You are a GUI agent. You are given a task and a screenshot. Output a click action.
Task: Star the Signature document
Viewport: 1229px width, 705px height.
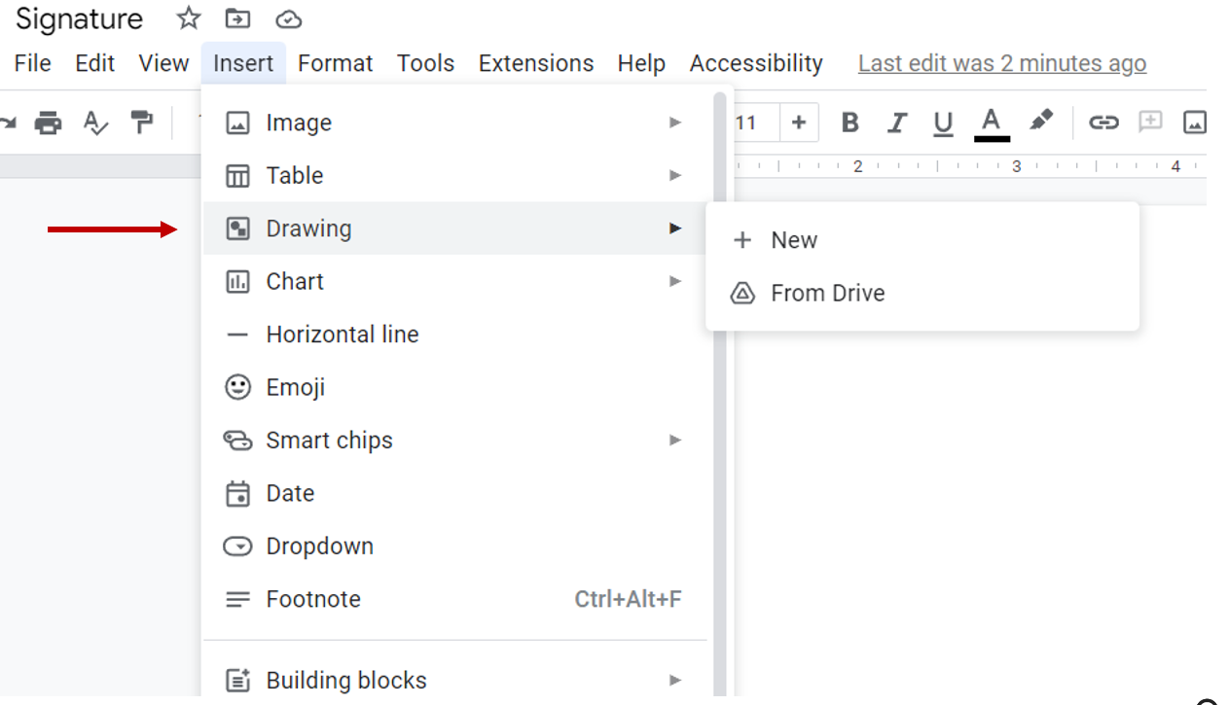[x=188, y=18]
